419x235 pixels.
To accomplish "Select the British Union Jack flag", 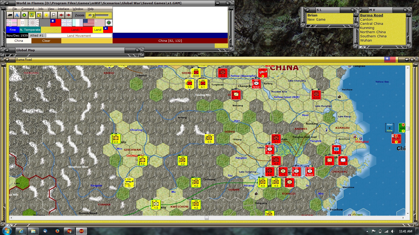I will pos(67,23).
